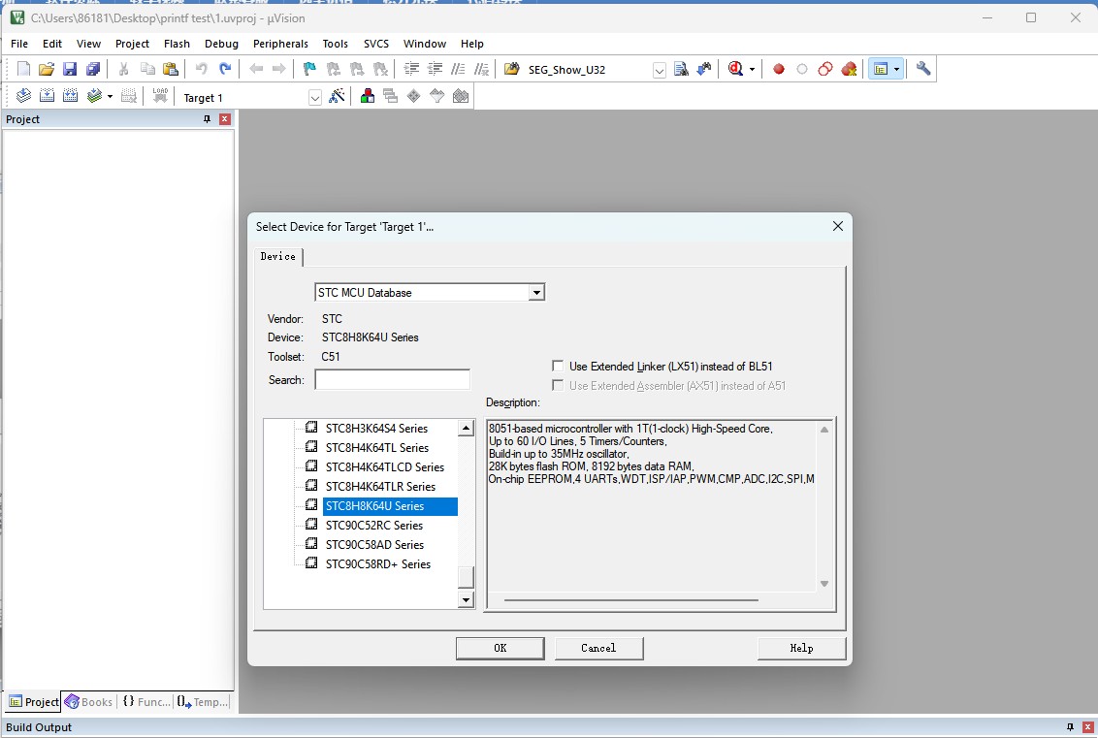The image size is (1098, 738).
Task: Click the Paste clipboard icon
Action: (x=170, y=69)
